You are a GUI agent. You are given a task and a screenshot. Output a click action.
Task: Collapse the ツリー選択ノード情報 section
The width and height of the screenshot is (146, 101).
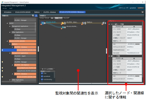(x=109, y=24)
